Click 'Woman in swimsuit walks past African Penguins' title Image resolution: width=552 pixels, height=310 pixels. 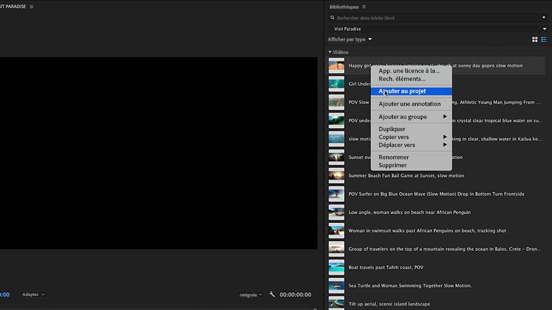[427, 230]
